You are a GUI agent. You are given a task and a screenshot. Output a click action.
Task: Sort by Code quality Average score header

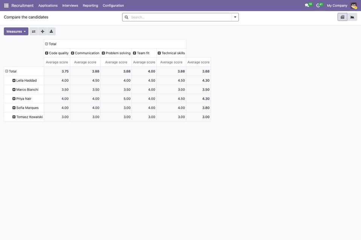click(x=57, y=62)
